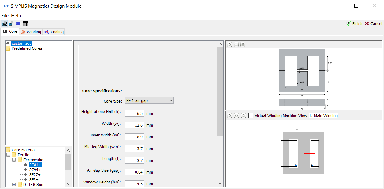Zoom in on the core dimension drawing
Viewport: 384px width, 189px height.
point(229,45)
